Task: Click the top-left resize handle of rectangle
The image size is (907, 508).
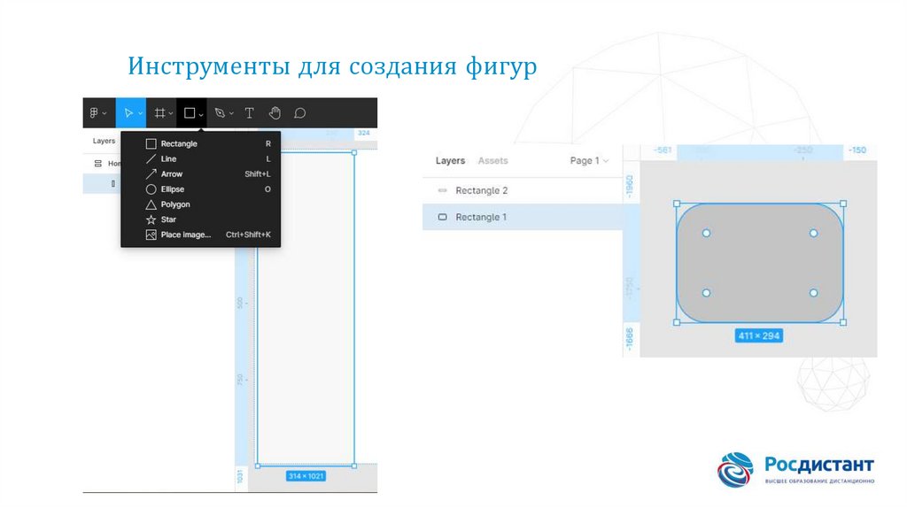Action: (677, 204)
